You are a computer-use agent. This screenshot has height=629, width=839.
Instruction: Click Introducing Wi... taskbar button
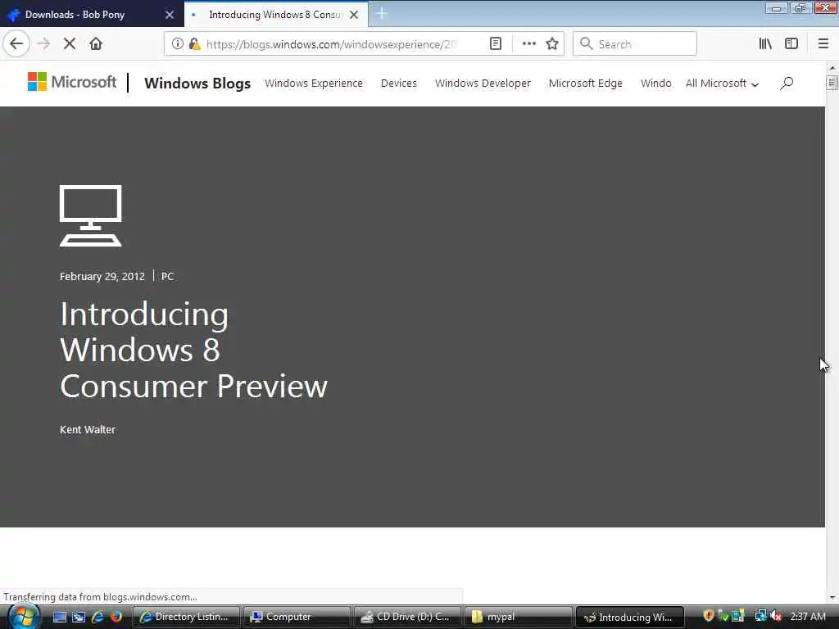[x=628, y=618]
